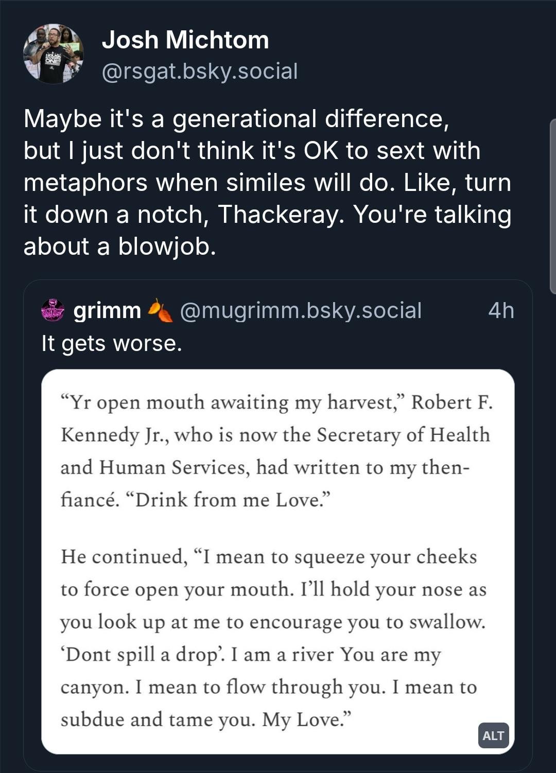Screen dimensions: 556x773
Task: Click the line starting "He continued"
Action: 269,557
